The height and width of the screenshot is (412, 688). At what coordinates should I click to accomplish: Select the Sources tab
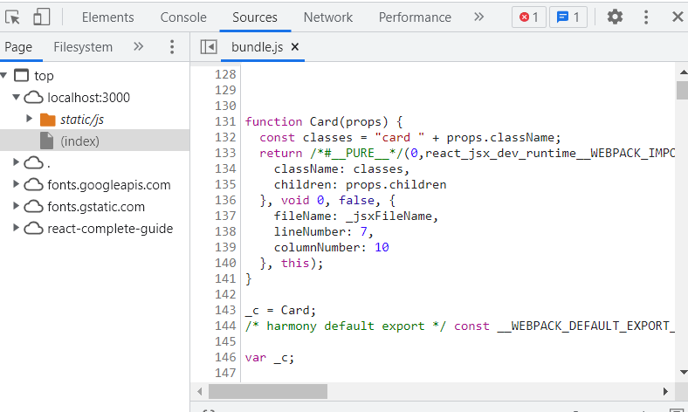pyautogui.click(x=255, y=17)
